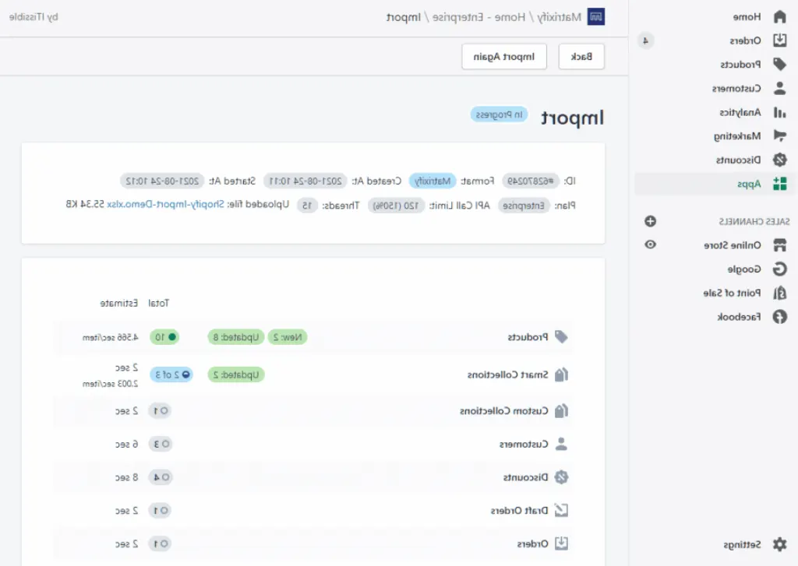The image size is (798, 566).
Task: Click Started At 2021-08-24 10:12 value
Action: pos(162,181)
